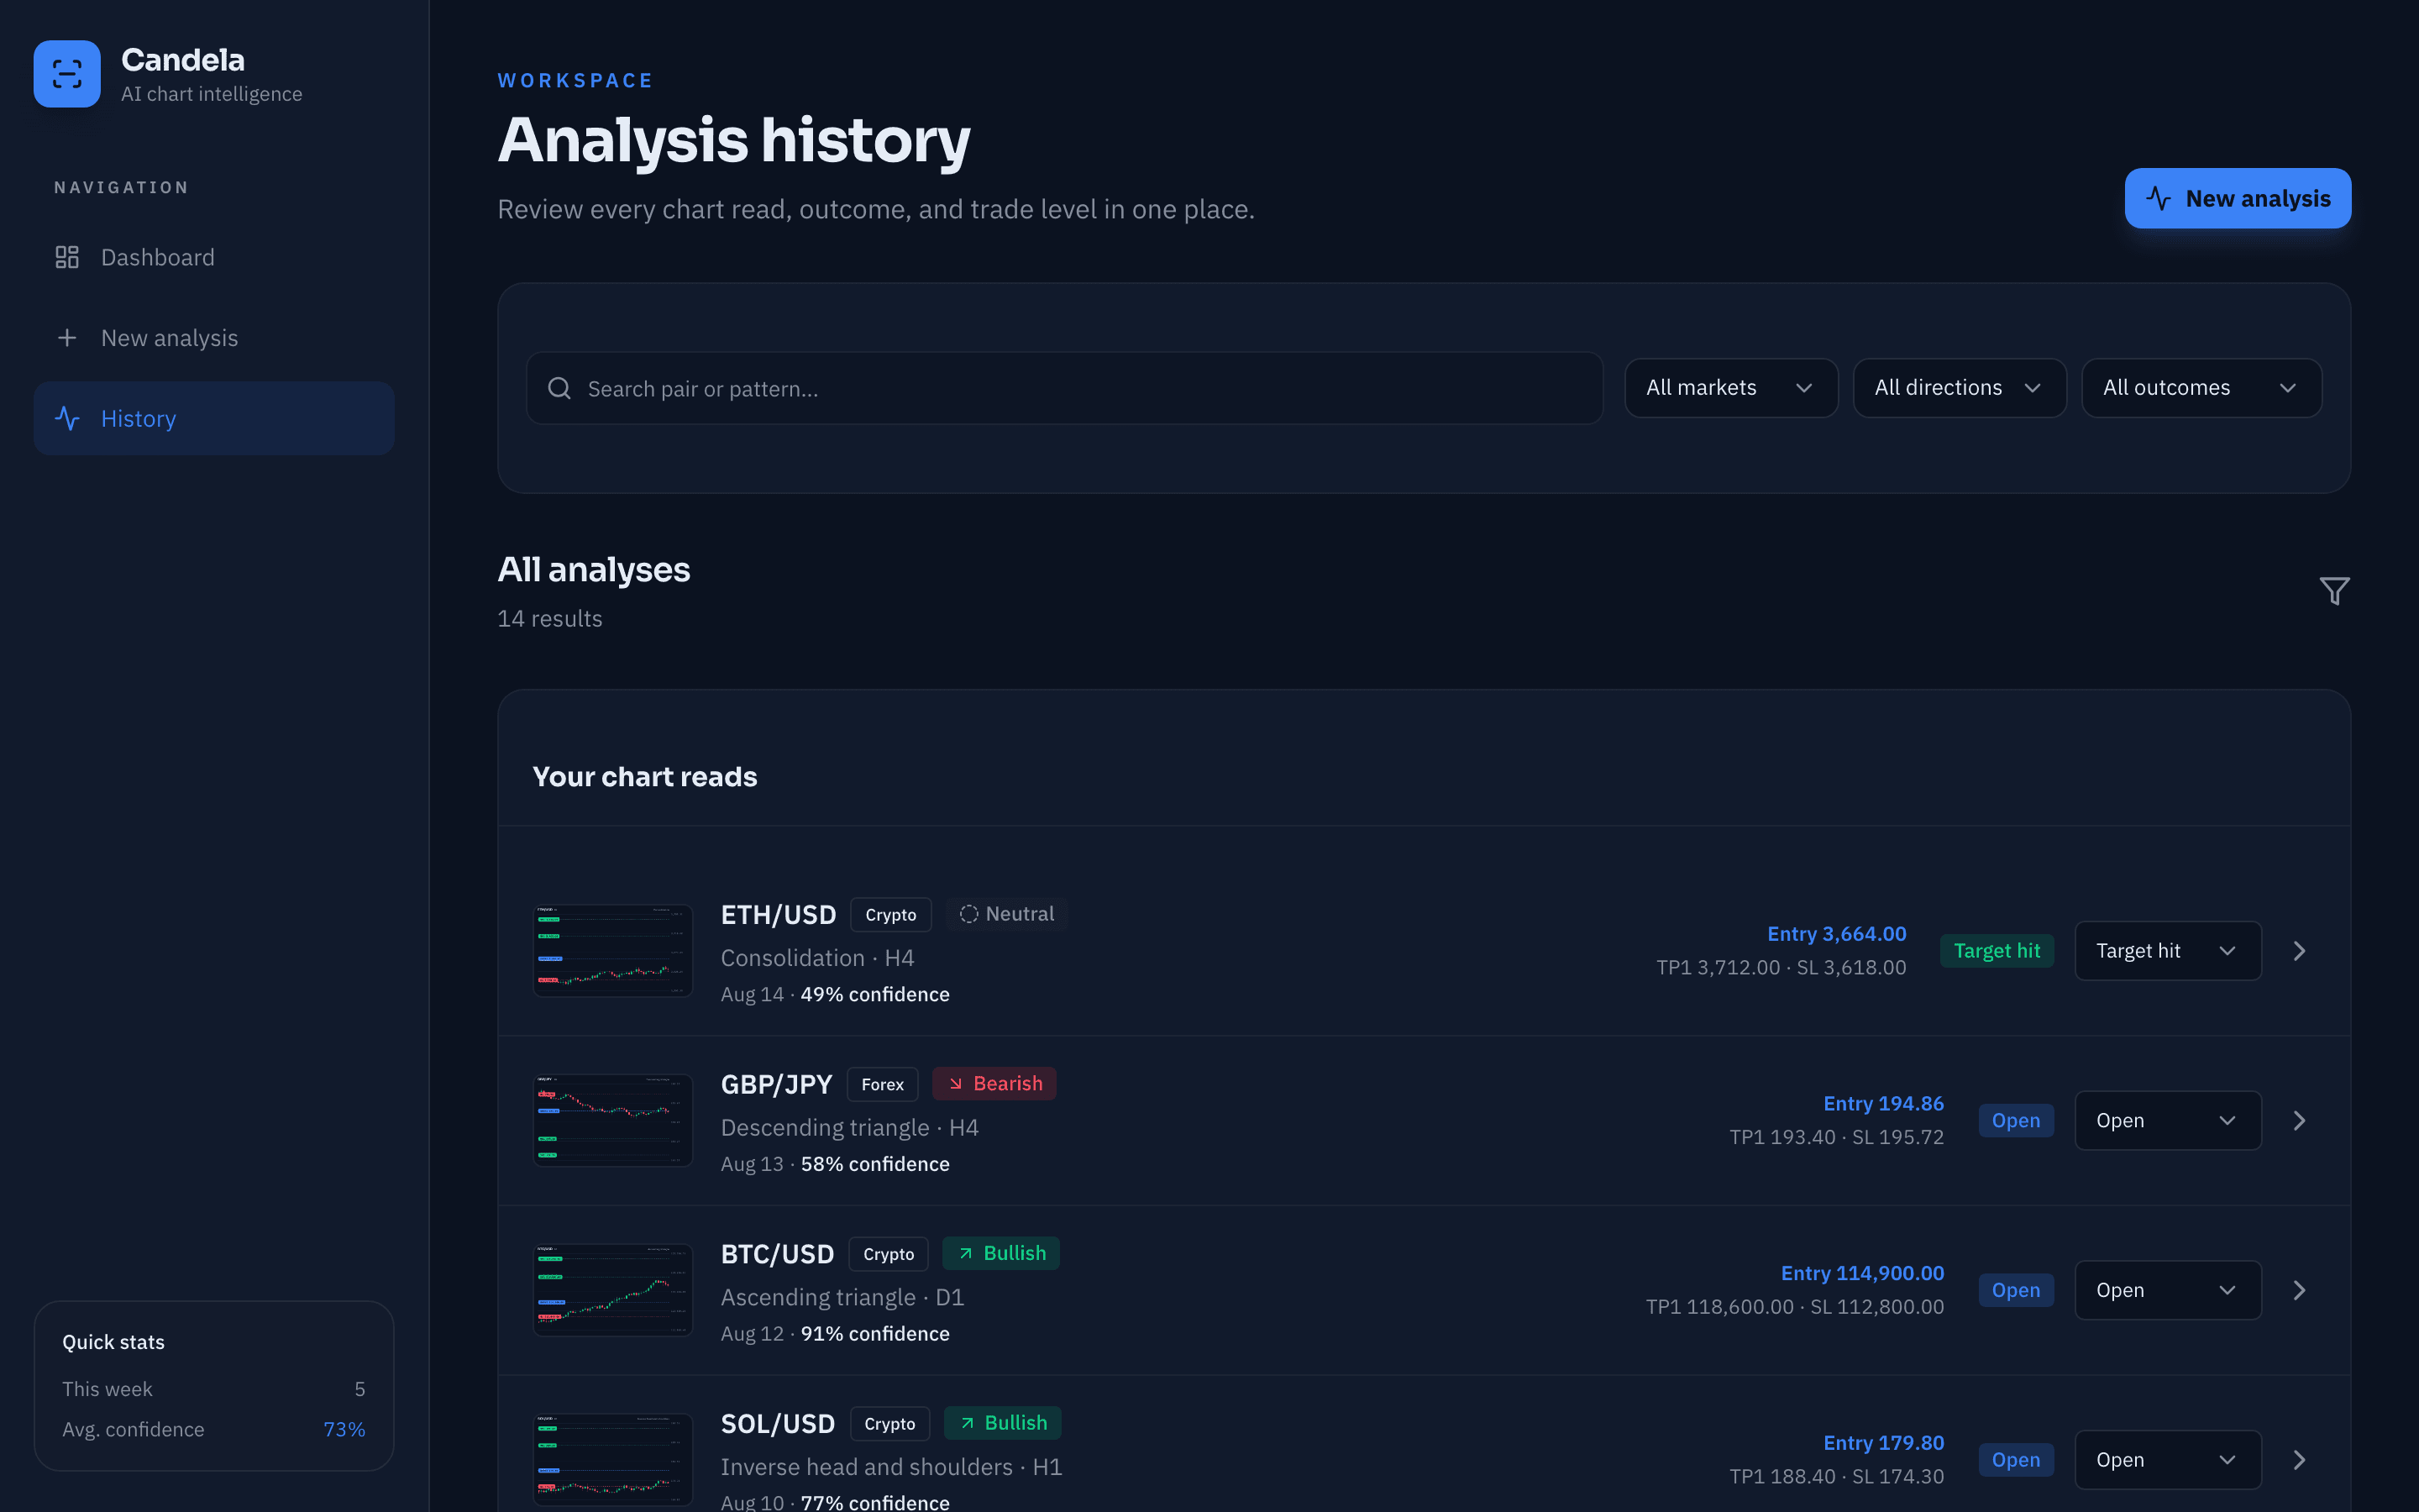Open Dashboard from the sidebar

(x=214, y=257)
